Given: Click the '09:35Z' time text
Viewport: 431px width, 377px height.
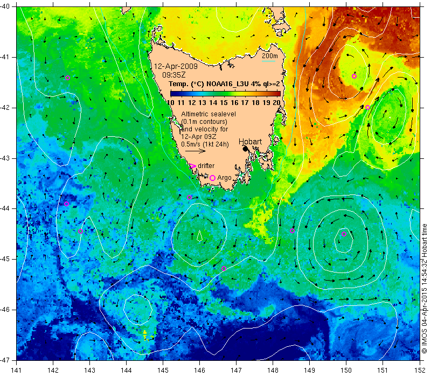Looking at the screenshot, I should (173, 75).
